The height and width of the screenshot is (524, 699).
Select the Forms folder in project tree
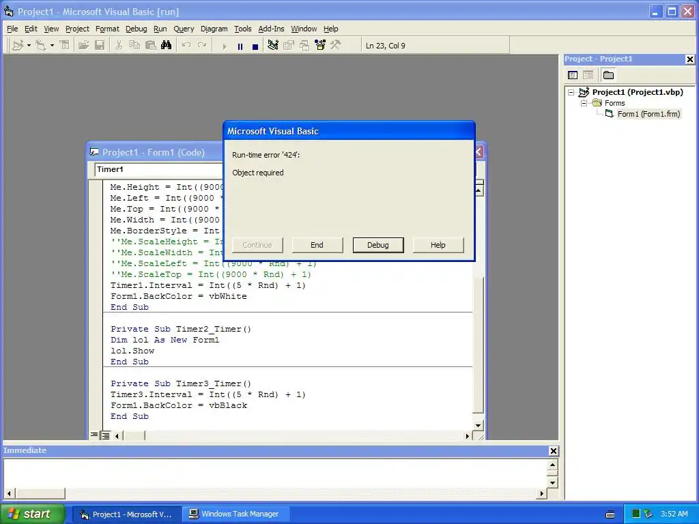615,103
